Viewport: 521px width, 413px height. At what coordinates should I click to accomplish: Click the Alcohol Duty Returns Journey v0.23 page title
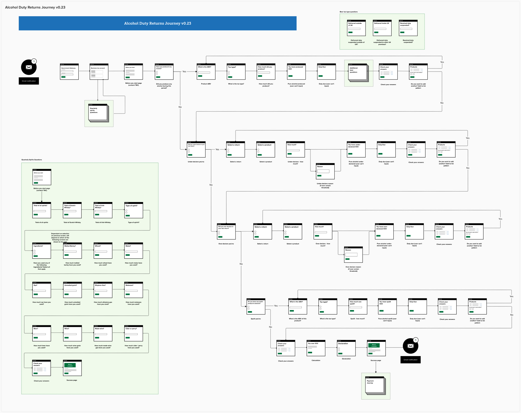pos(35,7)
